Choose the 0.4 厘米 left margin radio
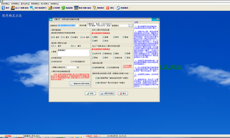 click(71, 46)
